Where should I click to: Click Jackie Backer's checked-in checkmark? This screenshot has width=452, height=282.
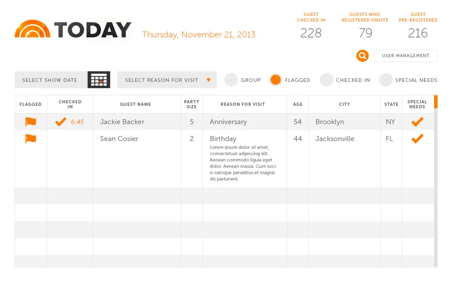[x=61, y=122]
